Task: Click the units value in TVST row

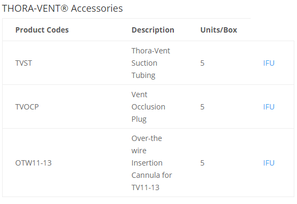Action: [202, 63]
